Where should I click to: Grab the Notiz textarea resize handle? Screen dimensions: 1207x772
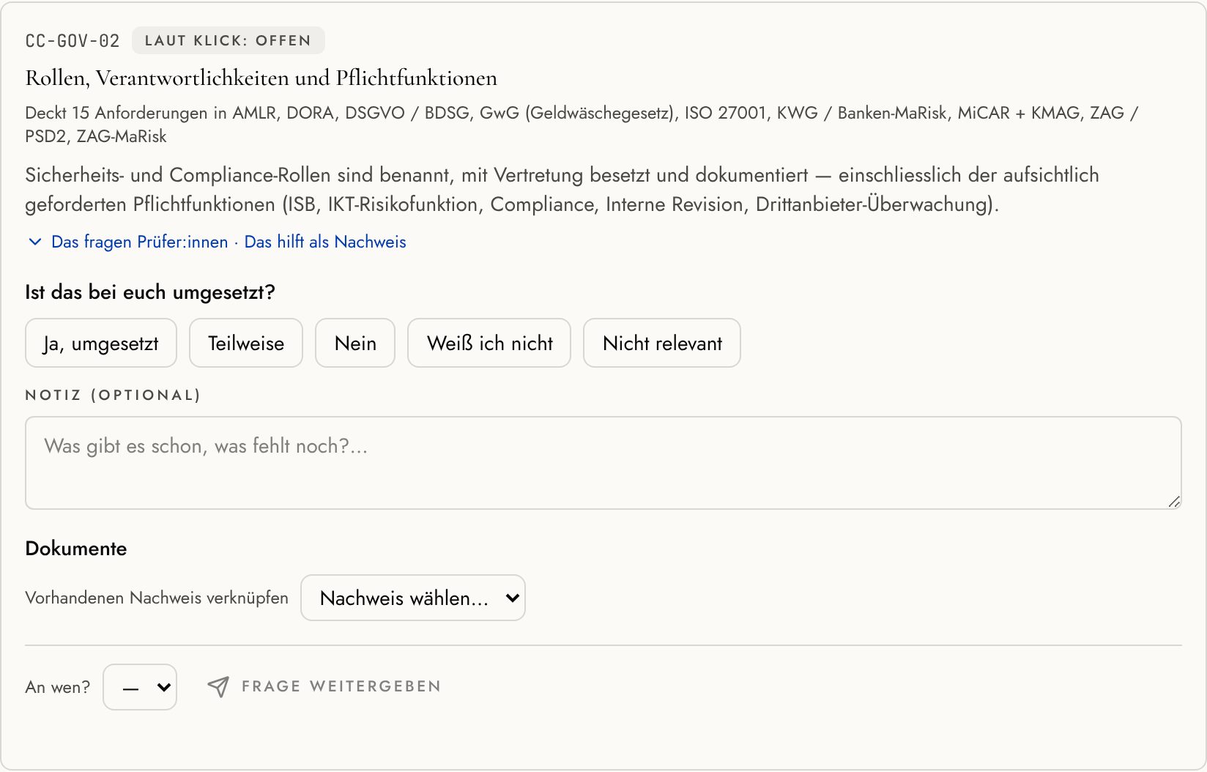[x=1174, y=502]
